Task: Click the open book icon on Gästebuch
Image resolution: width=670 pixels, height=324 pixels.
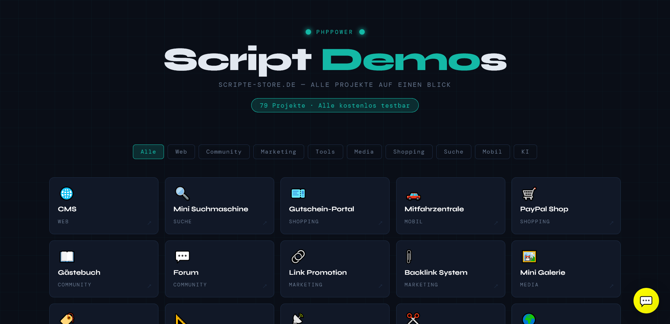Action: pyautogui.click(x=67, y=257)
